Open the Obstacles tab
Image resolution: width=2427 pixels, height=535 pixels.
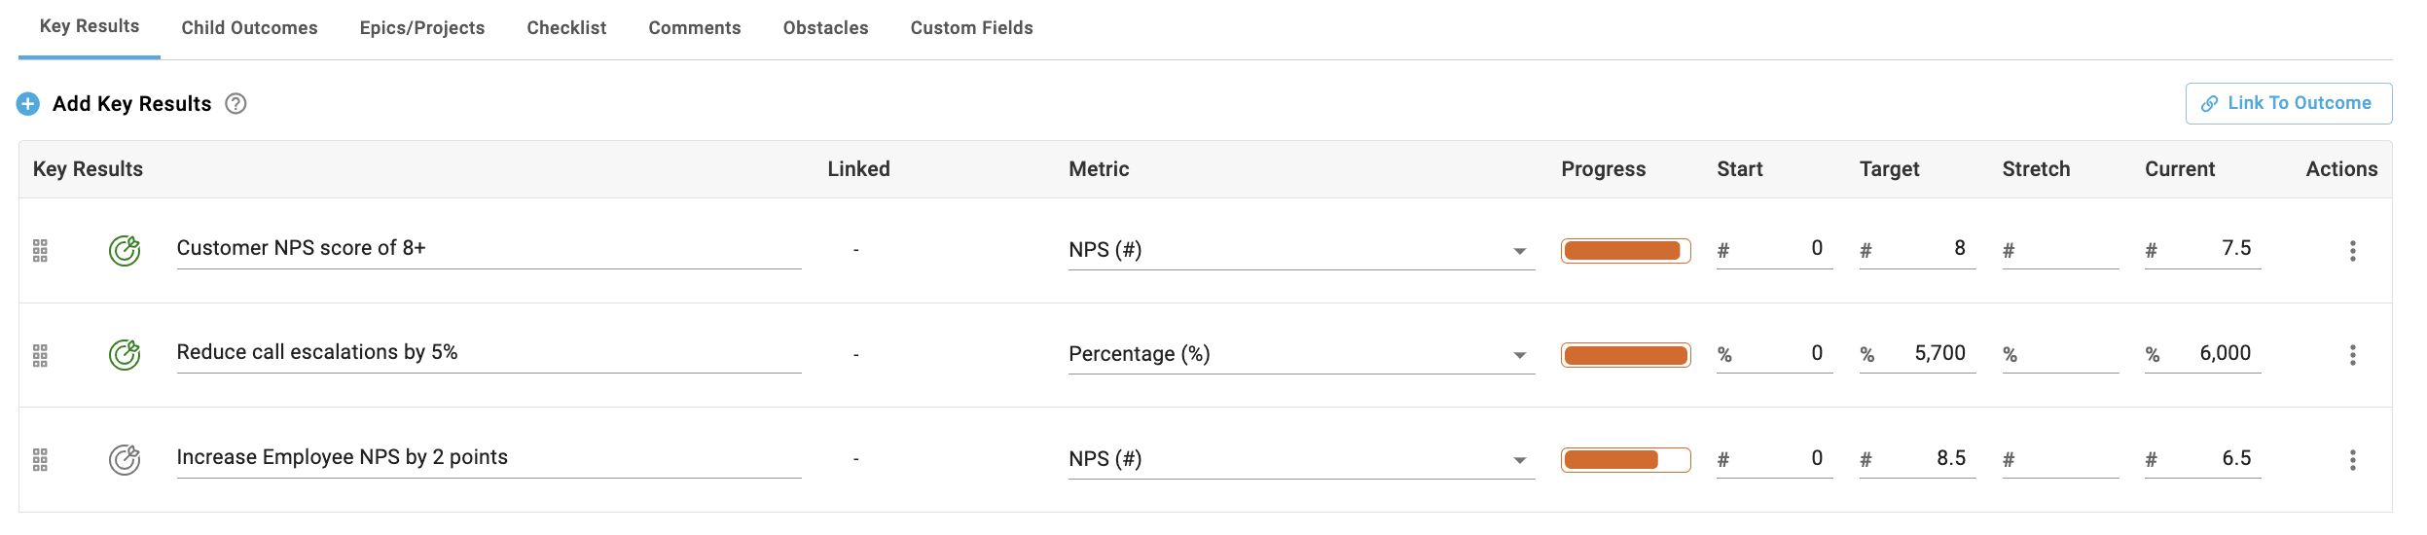pos(825,28)
